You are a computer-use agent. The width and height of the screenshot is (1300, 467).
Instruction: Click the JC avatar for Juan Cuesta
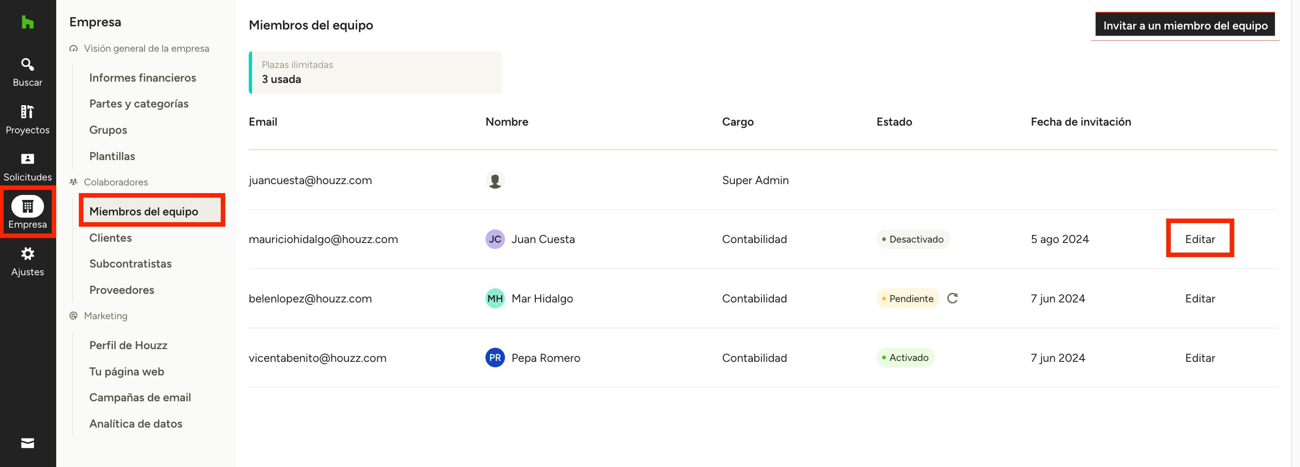495,239
